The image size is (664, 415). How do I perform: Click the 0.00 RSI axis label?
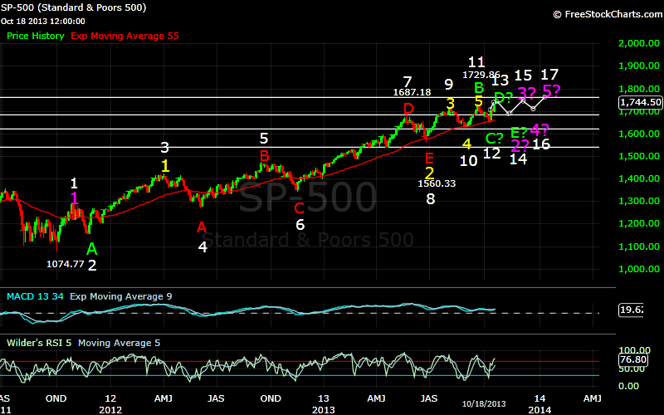(629, 386)
